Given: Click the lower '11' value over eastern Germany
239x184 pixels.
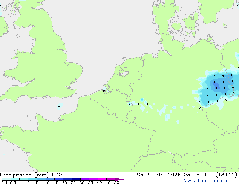Looking at the screenshot, I should click(216, 88).
